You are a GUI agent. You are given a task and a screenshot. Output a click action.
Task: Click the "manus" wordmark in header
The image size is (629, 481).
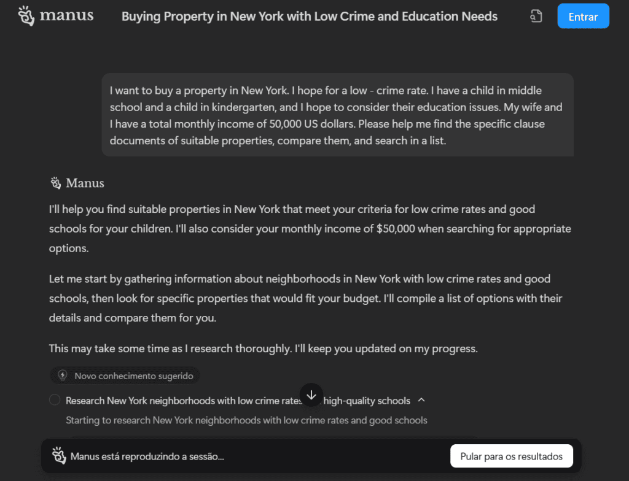(x=66, y=15)
